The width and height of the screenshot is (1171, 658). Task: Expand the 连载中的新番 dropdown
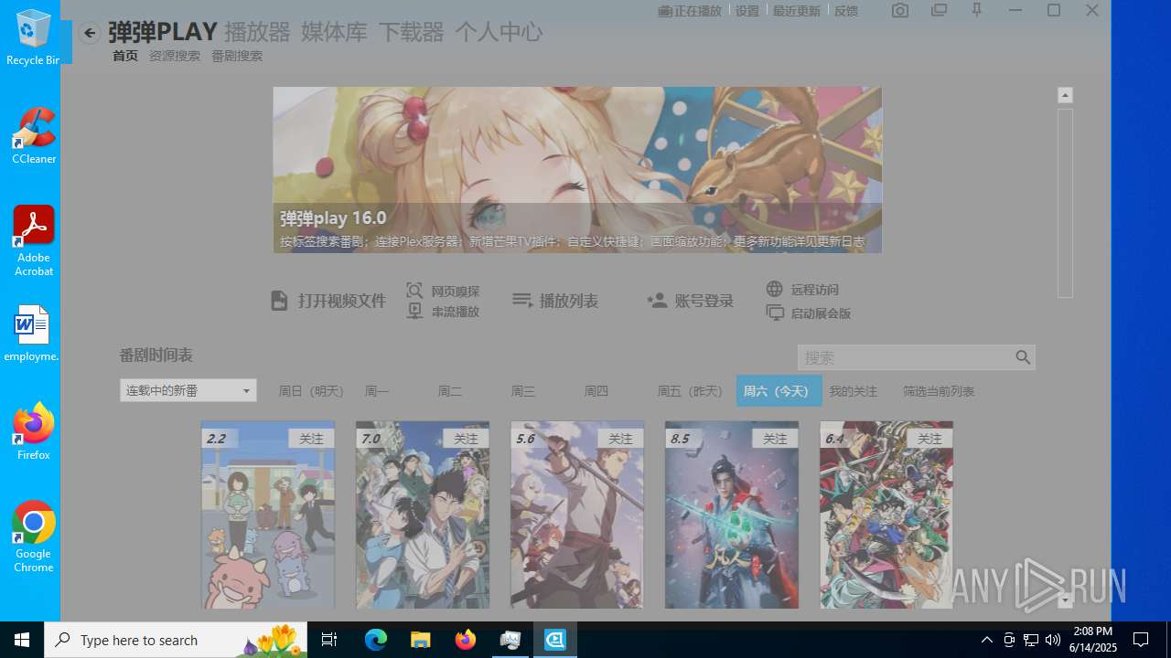pyautogui.click(x=188, y=390)
